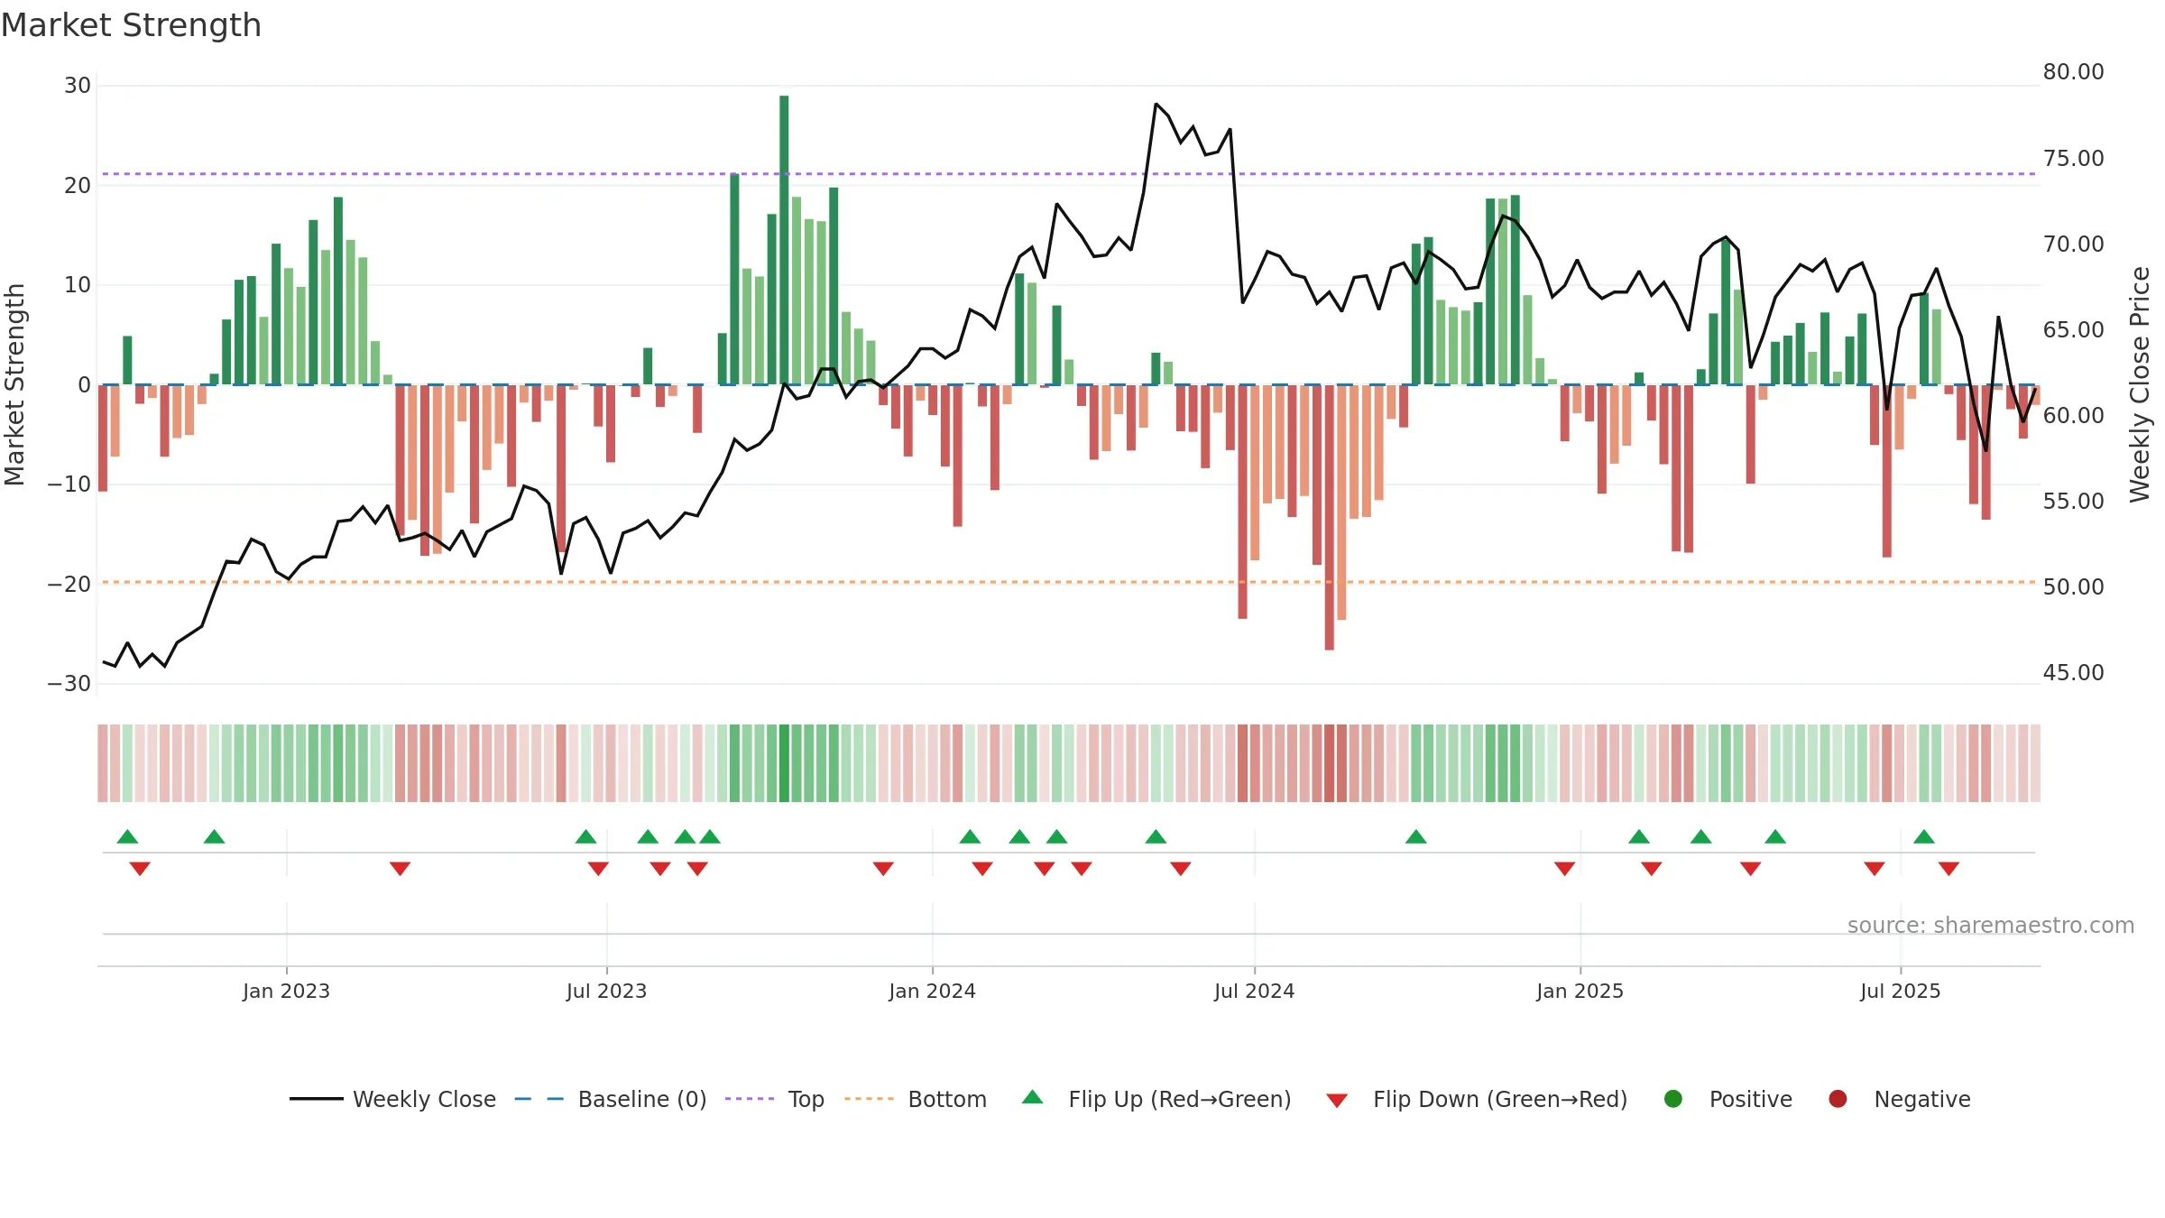
Task: Click the 80.00 price axis tick
Action: (2073, 72)
